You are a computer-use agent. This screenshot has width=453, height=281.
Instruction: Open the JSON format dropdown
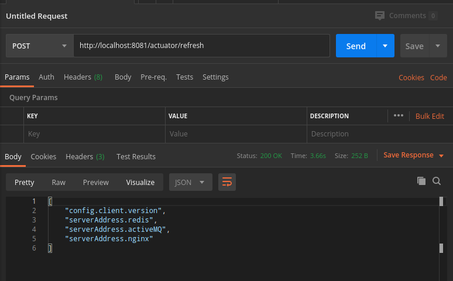point(190,182)
